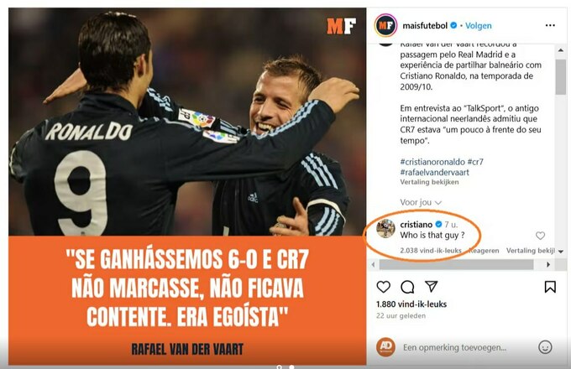This screenshot has height=369, width=571.
Task: Open the maisfutebol profile avatar
Action: point(385,25)
